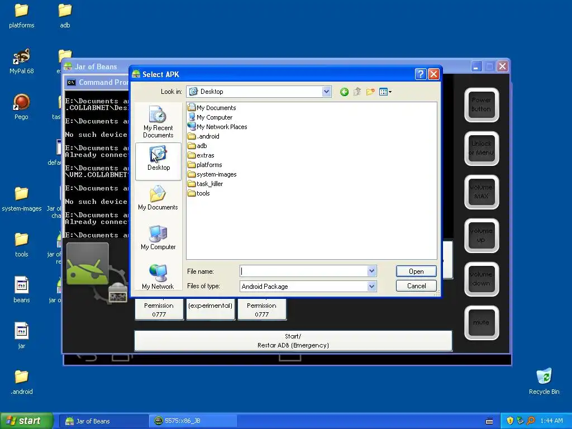Viewport: 572px width, 429px height.
Task: Open the jar file on the desktop
Action: point(22,336)
